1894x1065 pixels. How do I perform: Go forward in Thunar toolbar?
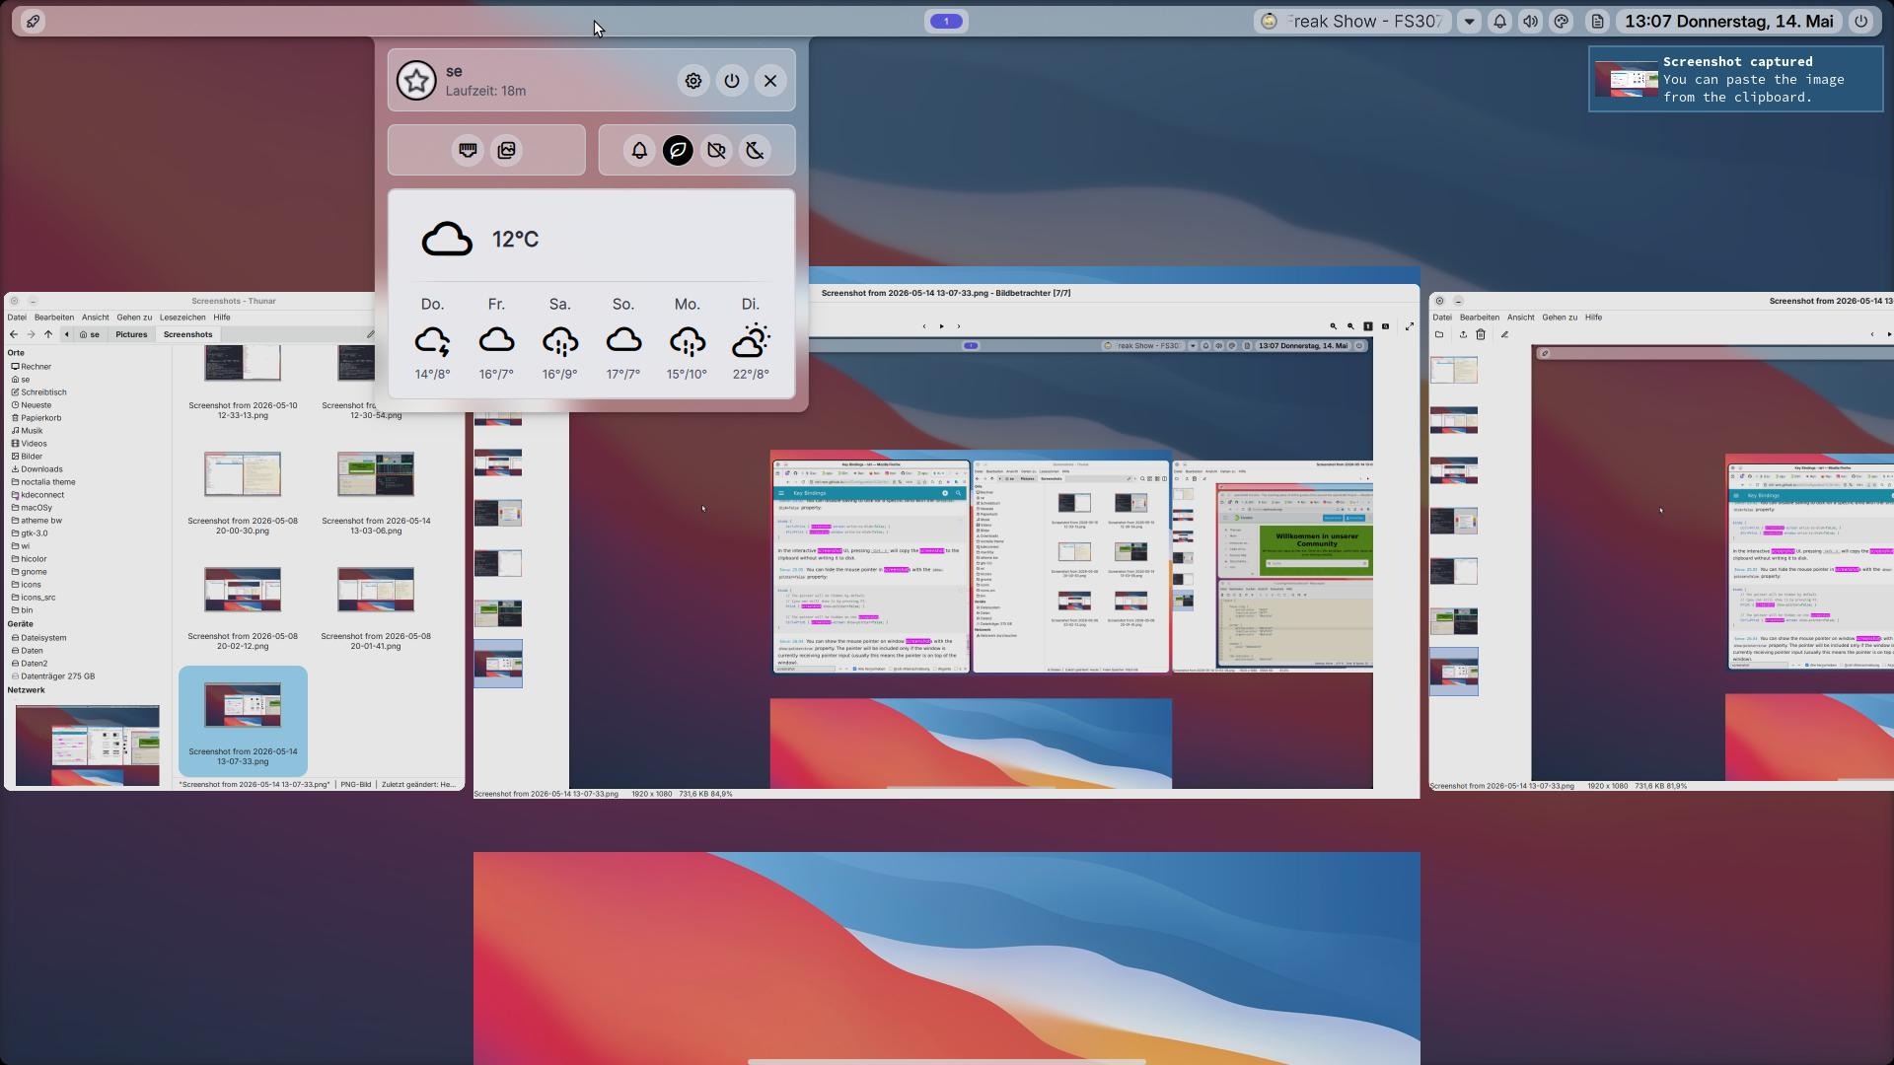[31, 334]
